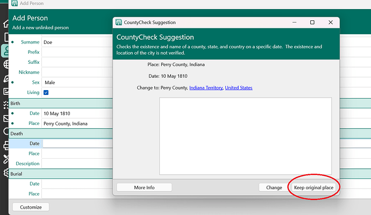This screenshot has height=215, width=371.
Task: Open the Publish printer icon in the sidebar
Action: point(6,146)
